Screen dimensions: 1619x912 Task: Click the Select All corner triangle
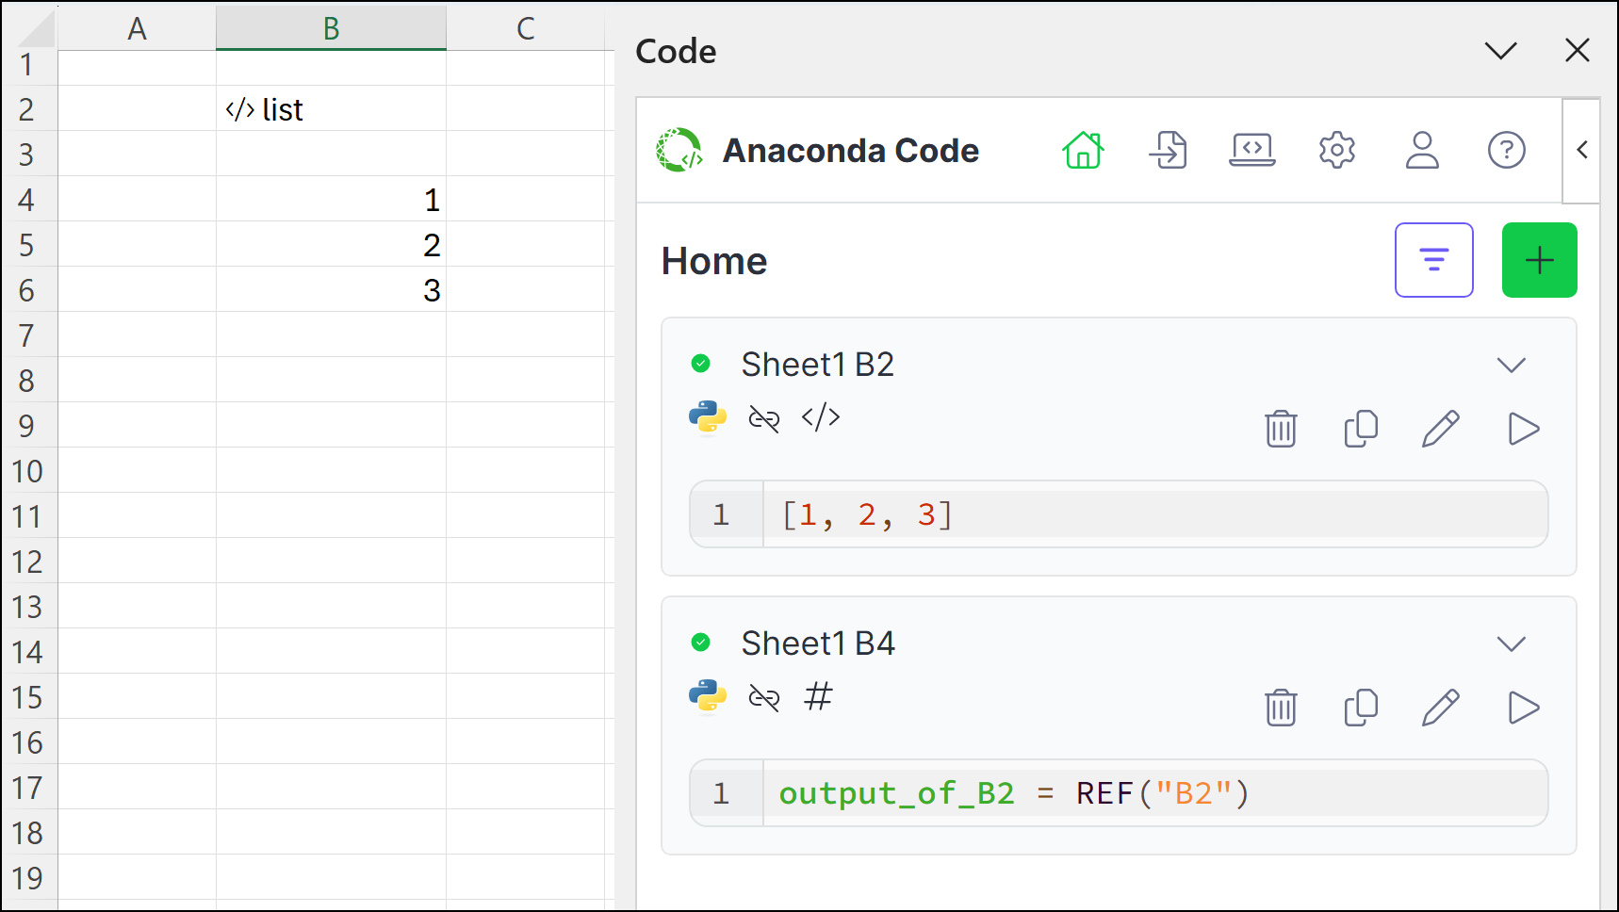[37, 28]
